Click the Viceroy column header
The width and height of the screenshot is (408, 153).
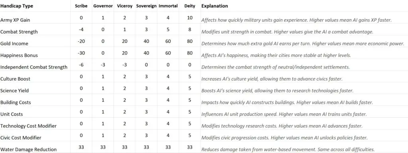coord(125,6)
